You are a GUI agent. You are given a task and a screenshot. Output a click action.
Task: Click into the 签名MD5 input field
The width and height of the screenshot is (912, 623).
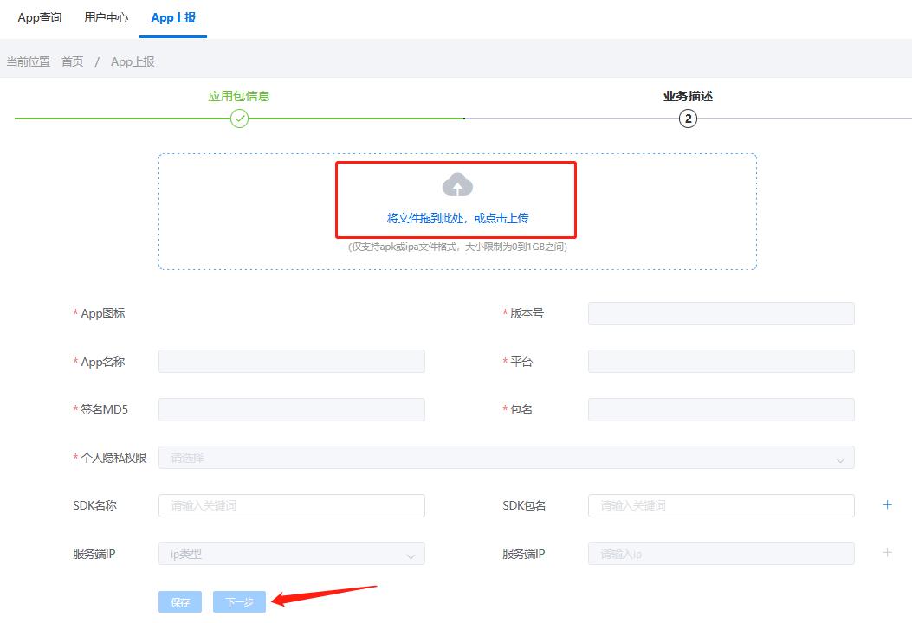(291, 408)
